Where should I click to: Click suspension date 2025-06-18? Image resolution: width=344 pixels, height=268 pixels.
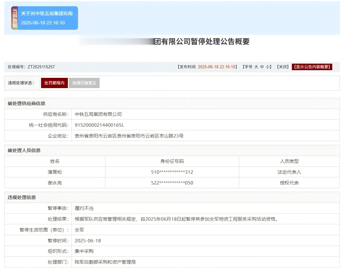coord(88,241)
